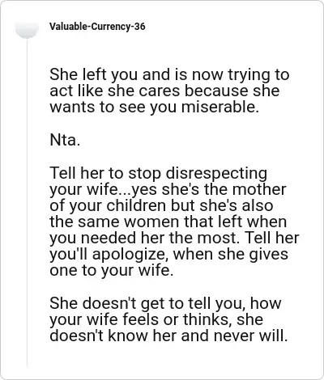Click the first paragraph starting "She left you"
Viewport: 324px width, 380px height.
[169, 91]
